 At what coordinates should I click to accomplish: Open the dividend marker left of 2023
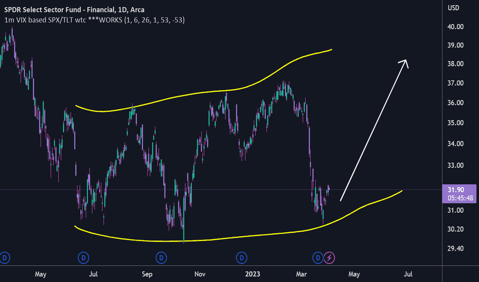(242, 258)
